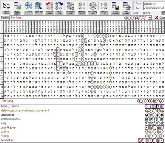Click the red X Cancel button

(x=160, y=18)
